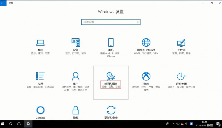Click the 连接 Android 设备、iPhone description
This screenshot has height=128, width=222.
111,55
